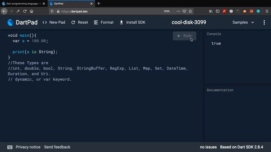Screen dimensions: 271x152
Task: Open the browser Library icon
Action: (211, 11)
